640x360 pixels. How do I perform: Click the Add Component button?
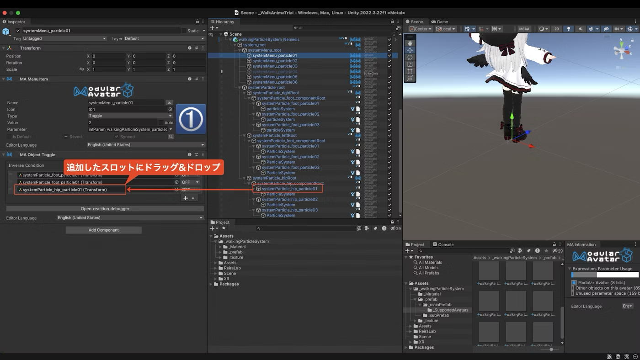click(103, 230)
